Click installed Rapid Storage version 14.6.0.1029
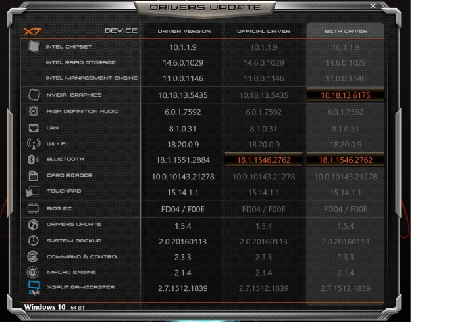The image size is (474, 322). click(183, 63)
